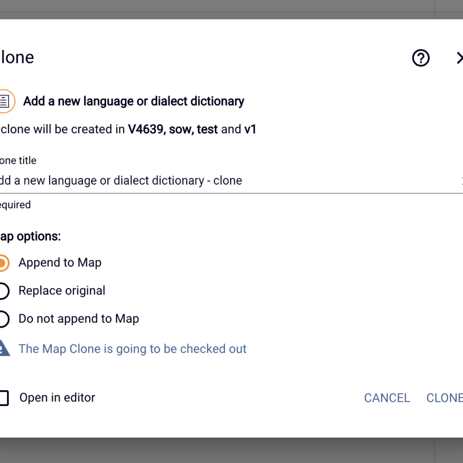Viewport: 463px width, 463px height.
Task: Confirm with the CLONE button
Action: 444,398
